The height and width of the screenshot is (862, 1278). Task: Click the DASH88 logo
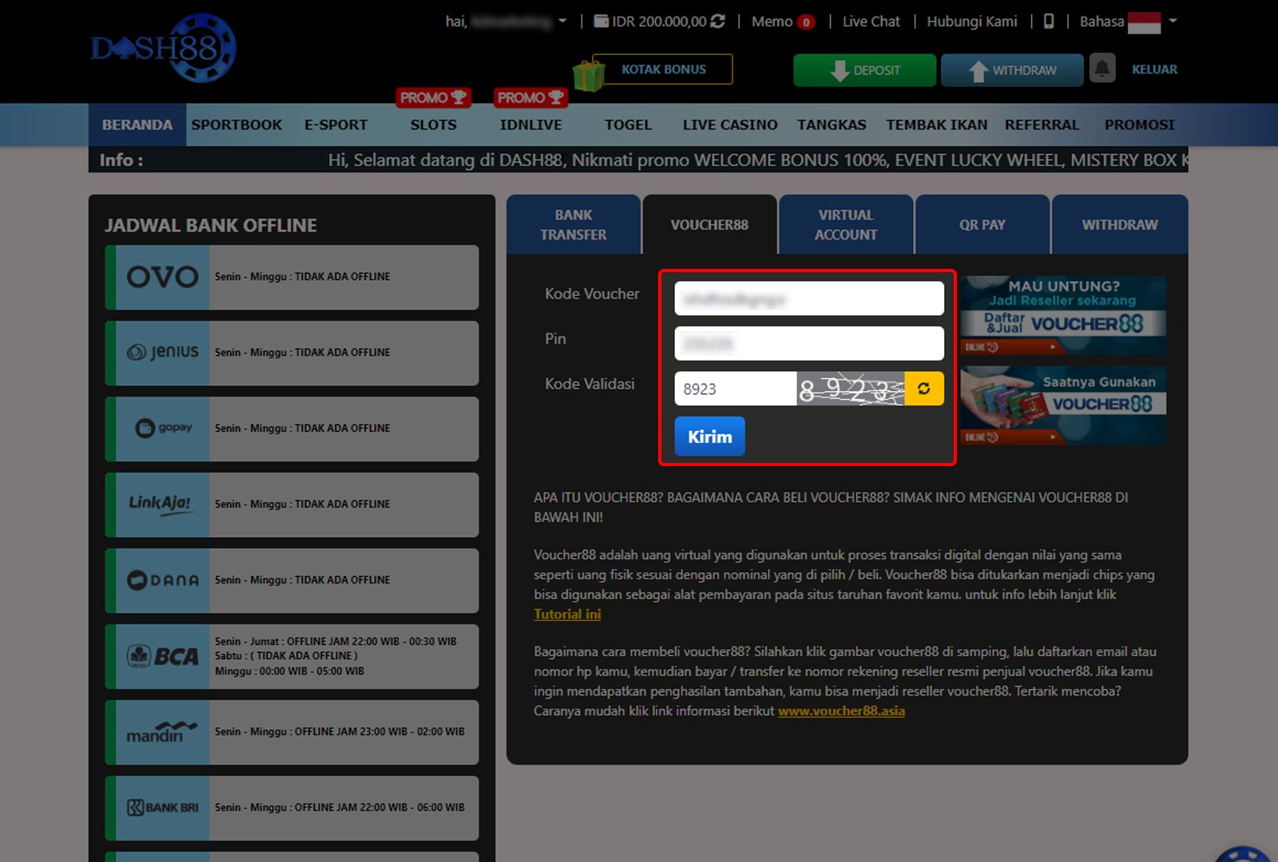click(164, 48)
